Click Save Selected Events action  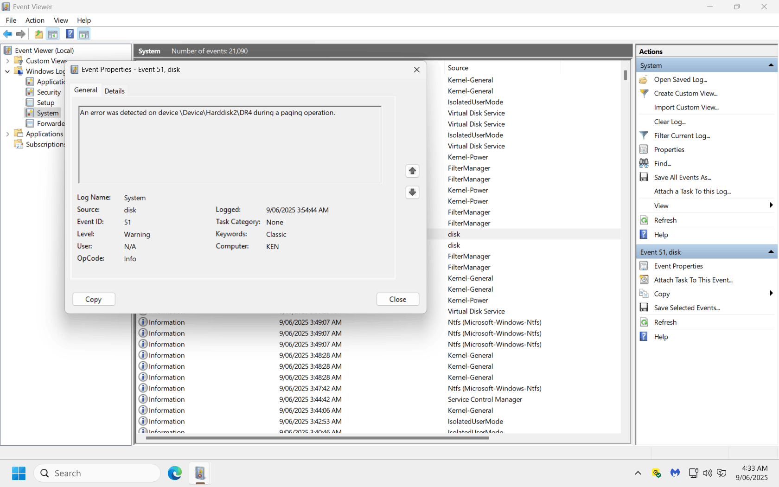pos(687,308)
